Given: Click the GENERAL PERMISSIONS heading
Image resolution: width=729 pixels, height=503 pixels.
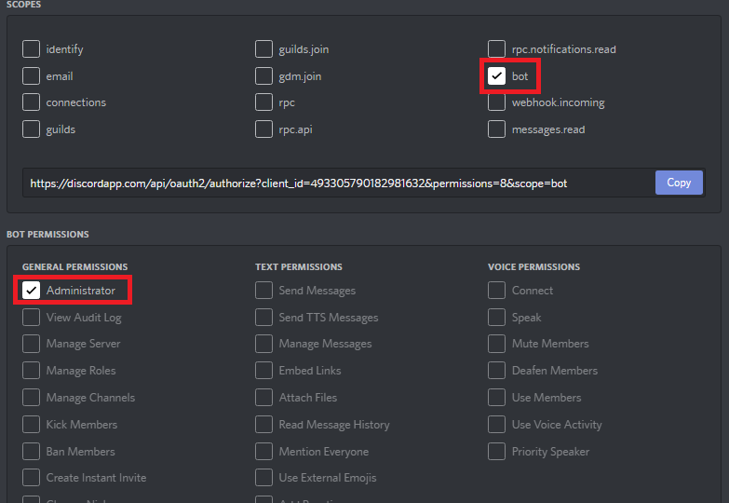Looking at the screenshot, I should point(74,267).
